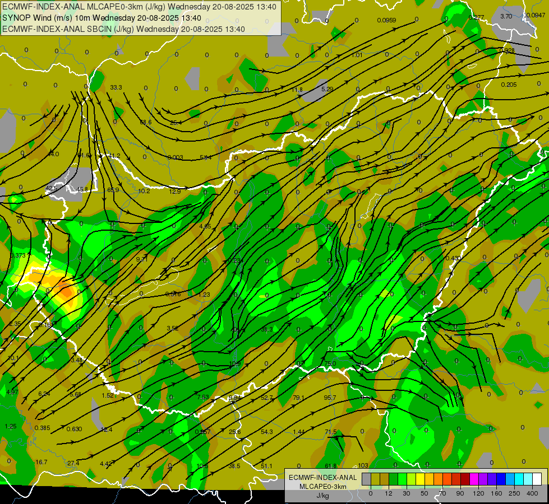Click the map value '4.65'
This screenshot has width=549, height=504.
[x=205, y=226]
